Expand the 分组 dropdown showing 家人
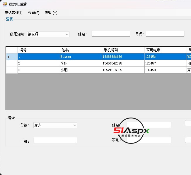 (x=55, y=125)
